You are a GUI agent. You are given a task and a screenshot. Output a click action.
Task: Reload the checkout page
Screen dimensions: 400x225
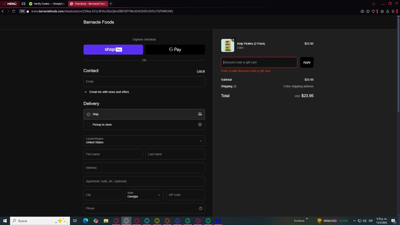[14, 11]
